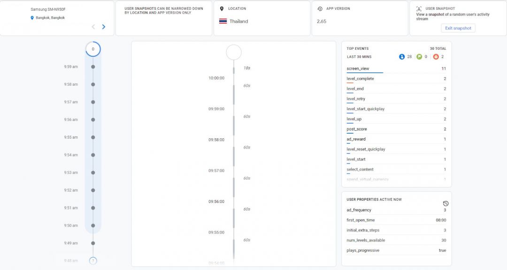
Task: Click the blue events count icon in Top Events
Action: point(402,56)
